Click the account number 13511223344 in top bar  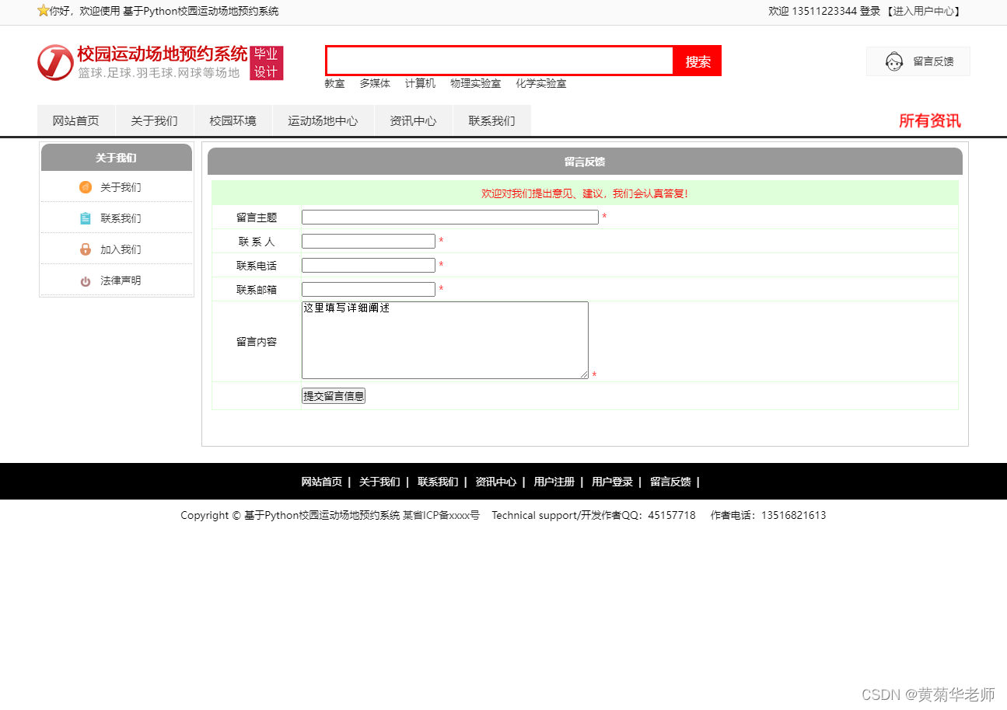click(x=824, y=11)
